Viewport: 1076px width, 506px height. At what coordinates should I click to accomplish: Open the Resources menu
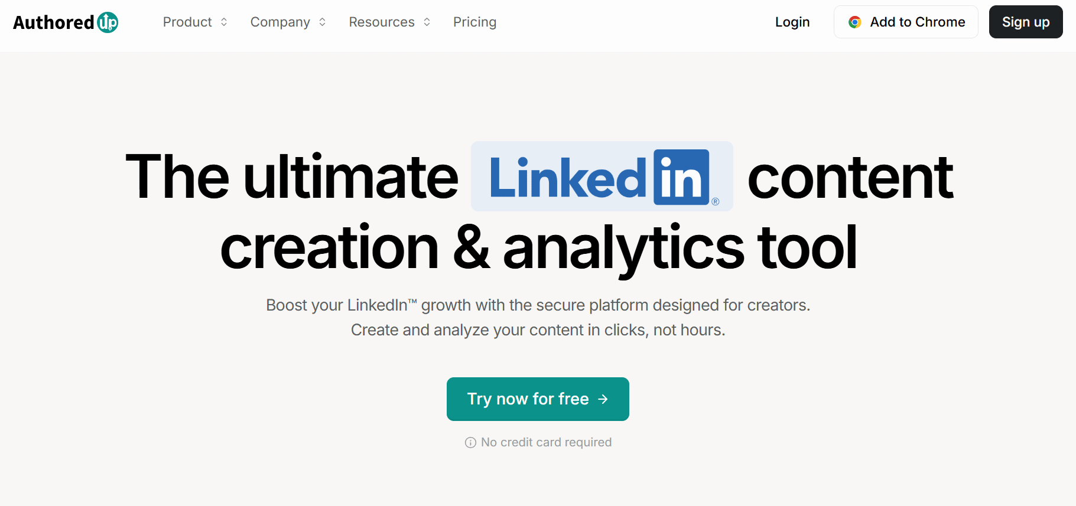tap(389, 22)
